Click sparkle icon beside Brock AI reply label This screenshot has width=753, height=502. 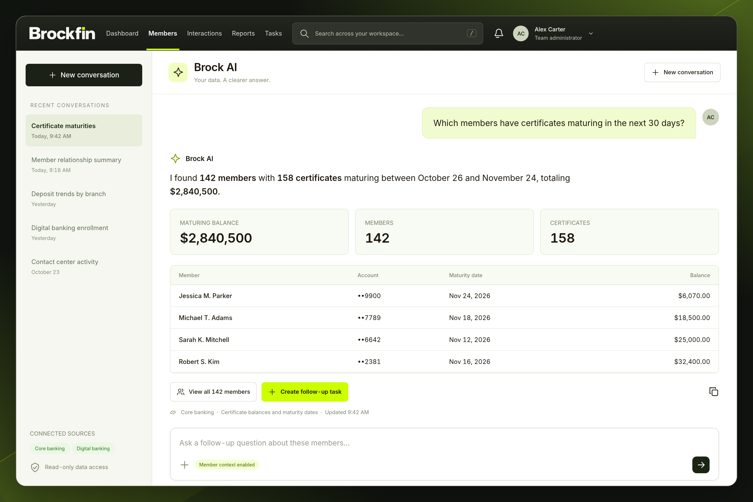click(x=175, y=158)
